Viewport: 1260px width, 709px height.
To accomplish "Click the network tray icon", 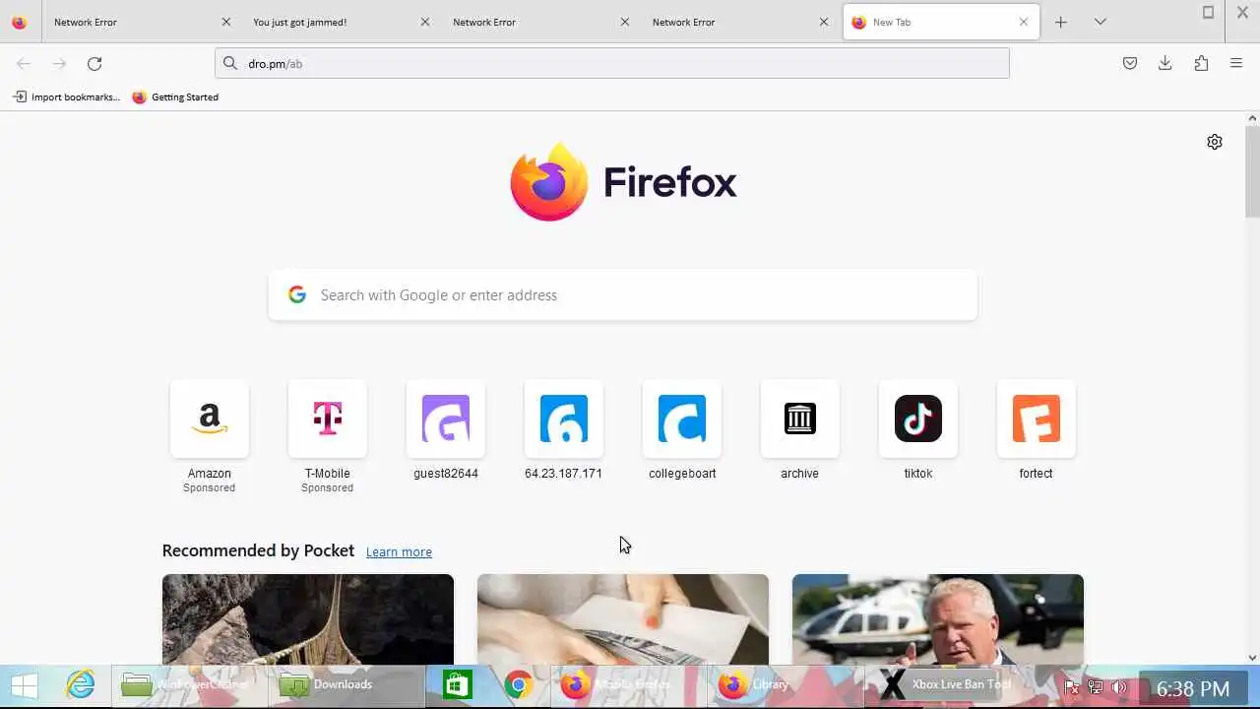I will [1096, 687].
